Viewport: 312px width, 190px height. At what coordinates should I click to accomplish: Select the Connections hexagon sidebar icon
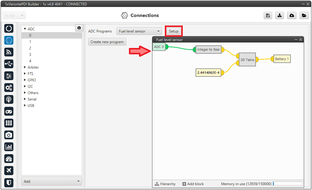(9, 40)
